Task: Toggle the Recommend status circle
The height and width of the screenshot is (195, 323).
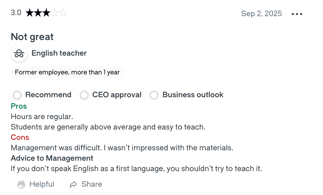Action: click(x=17, y=95)
